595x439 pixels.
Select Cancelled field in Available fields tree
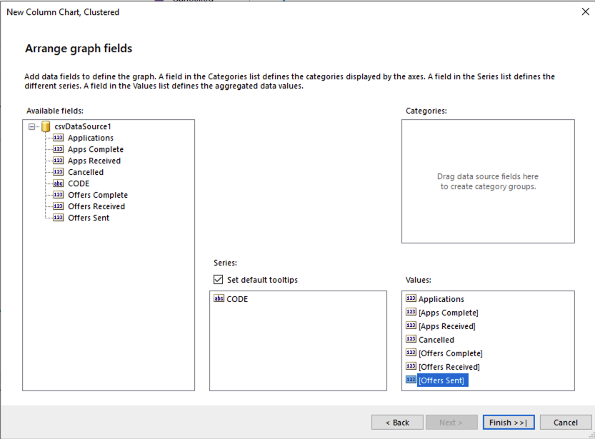86,172
